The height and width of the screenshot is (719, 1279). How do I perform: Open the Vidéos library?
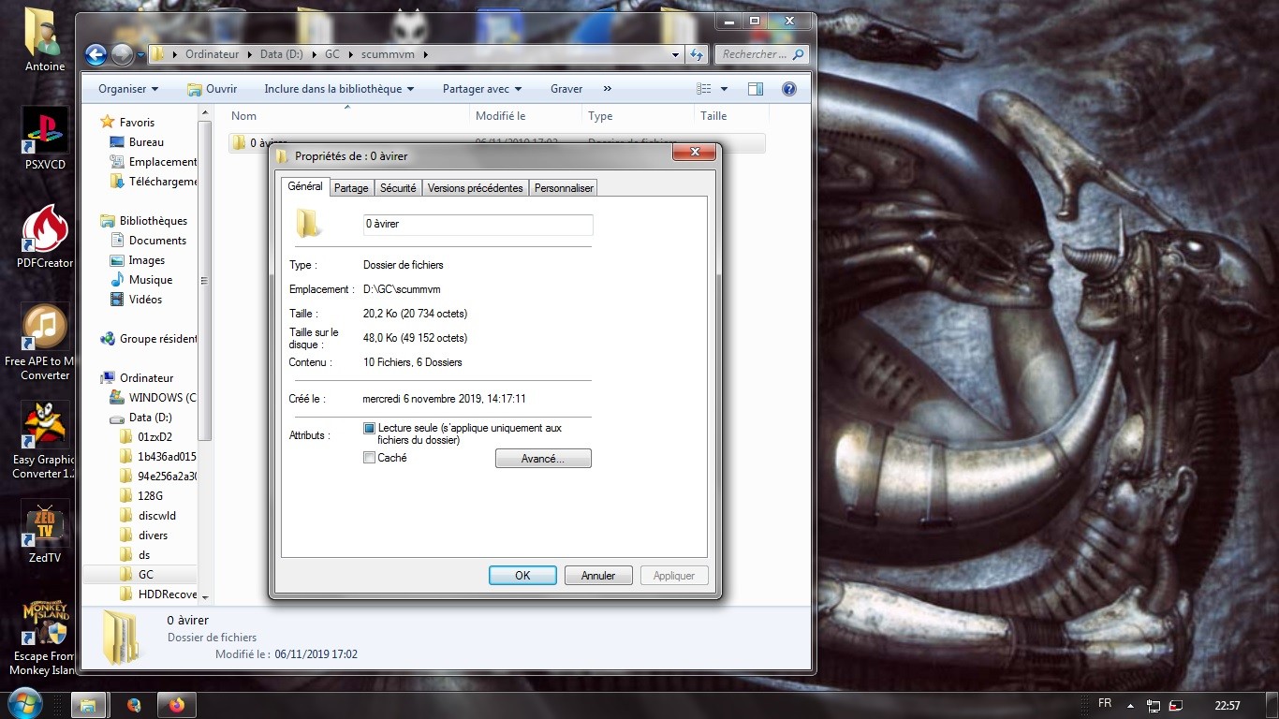145,300
